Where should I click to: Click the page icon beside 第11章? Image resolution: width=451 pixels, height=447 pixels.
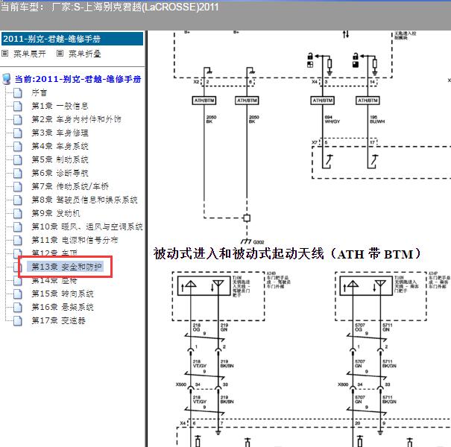[18, 241]
